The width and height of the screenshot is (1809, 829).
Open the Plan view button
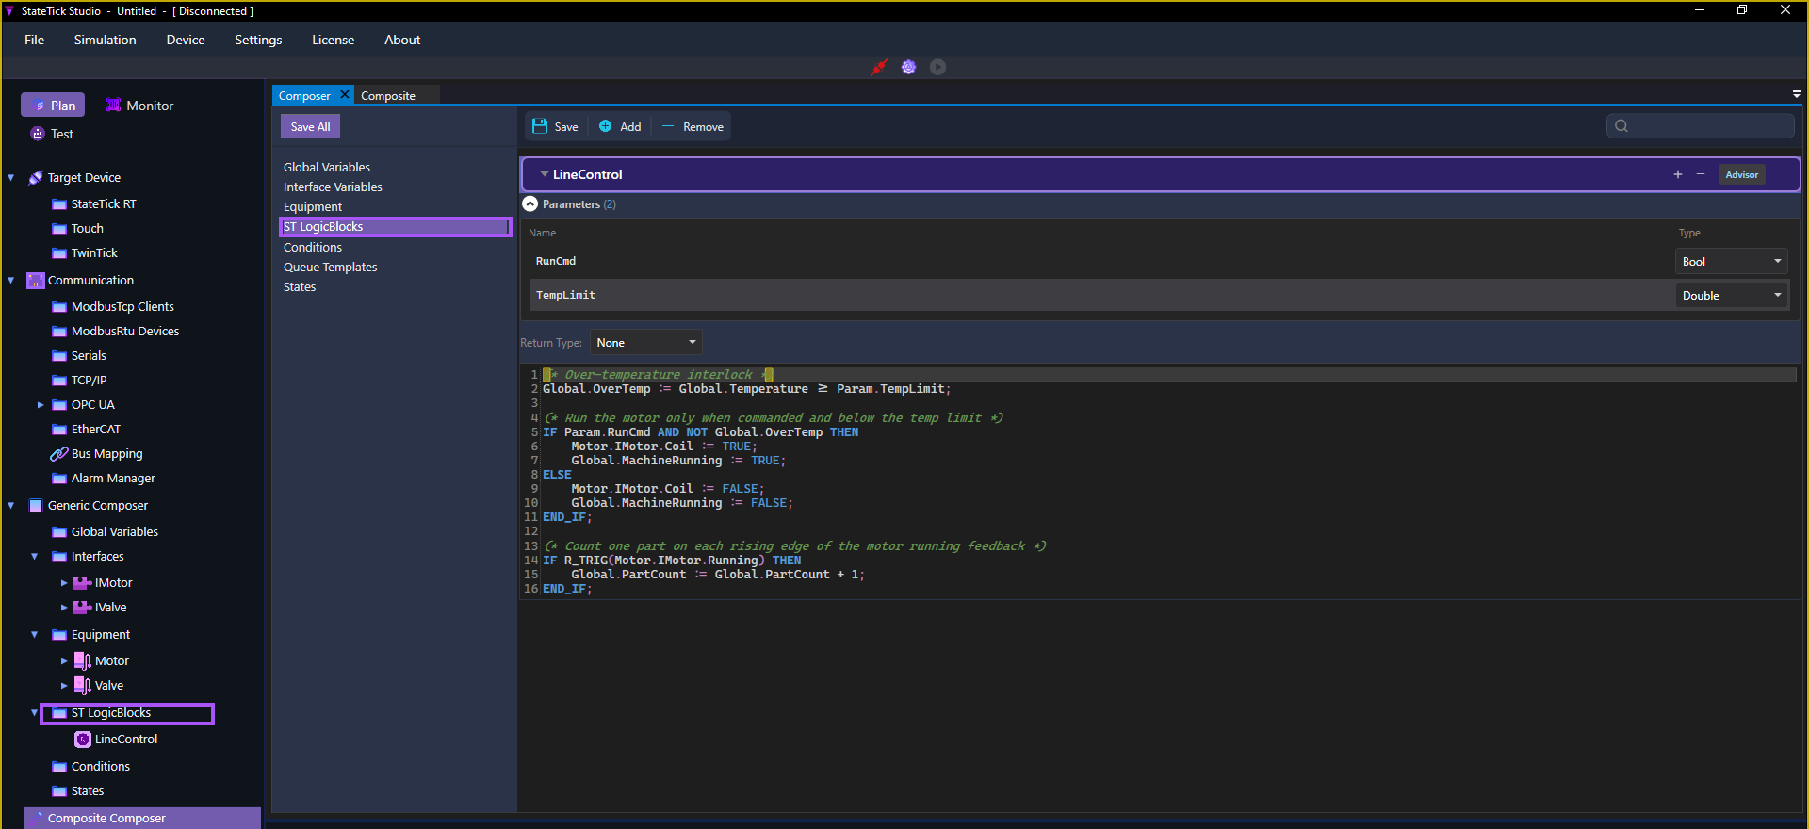click(x=53, y=106)
